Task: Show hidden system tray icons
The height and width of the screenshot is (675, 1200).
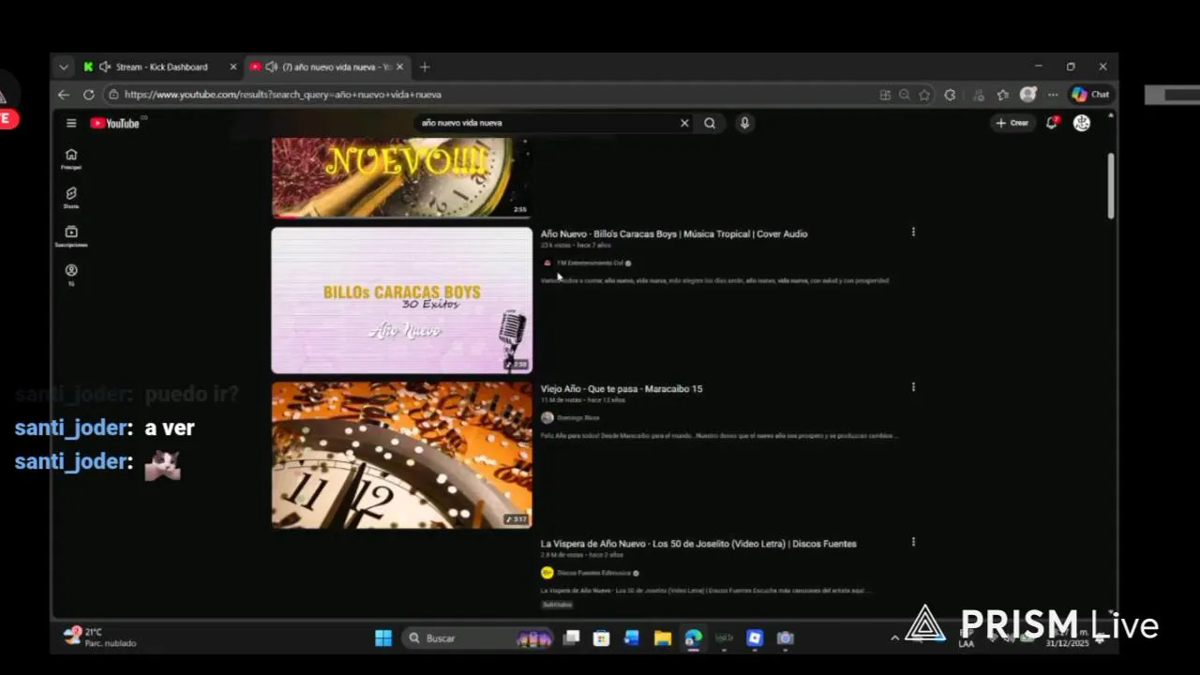Action: [x=894, y=638]
